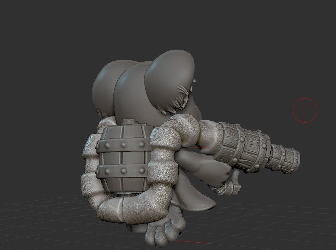Click the red circular brush cursor

305,110
